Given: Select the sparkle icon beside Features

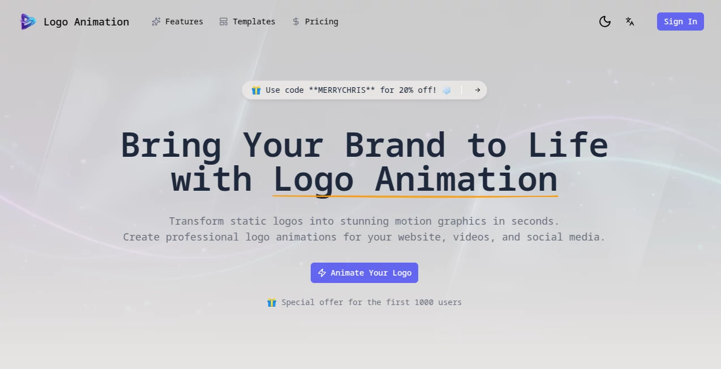Looking at the screenshot, I should 156,21.
